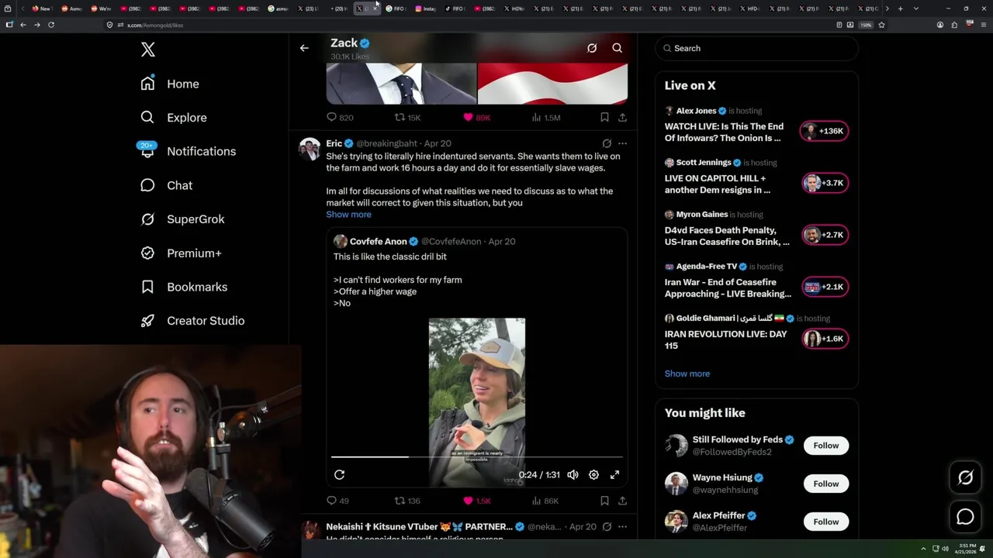This screenshot has width=993, height=558.
Task: Repost Eric's post with 136 reposts
Action: coord(407,501)
